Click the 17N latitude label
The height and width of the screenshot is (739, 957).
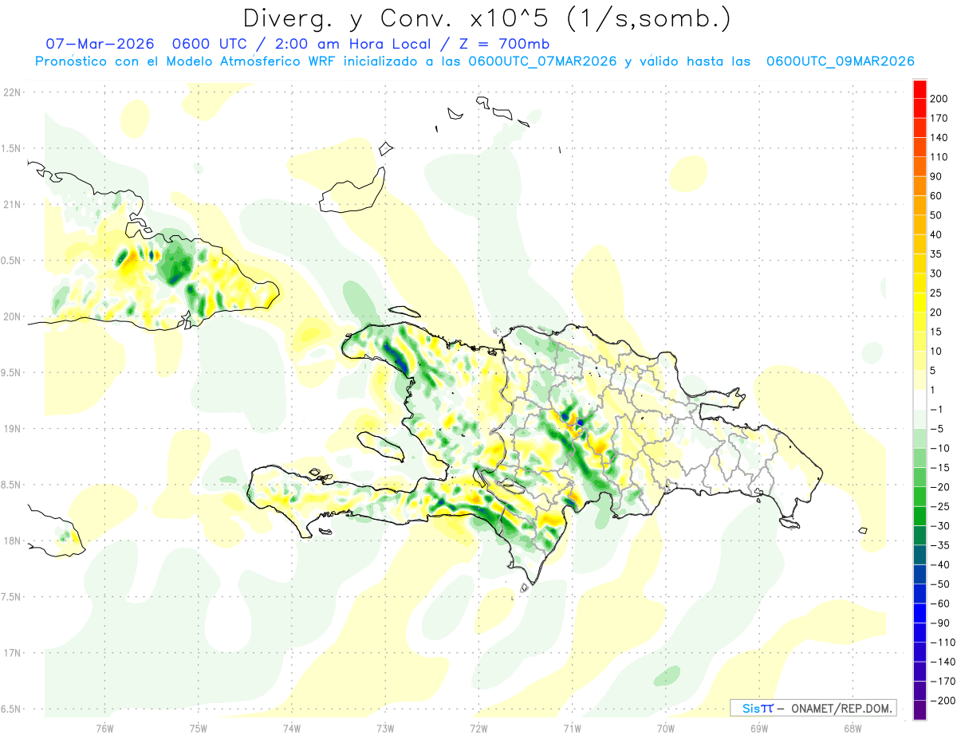[11, 653]
